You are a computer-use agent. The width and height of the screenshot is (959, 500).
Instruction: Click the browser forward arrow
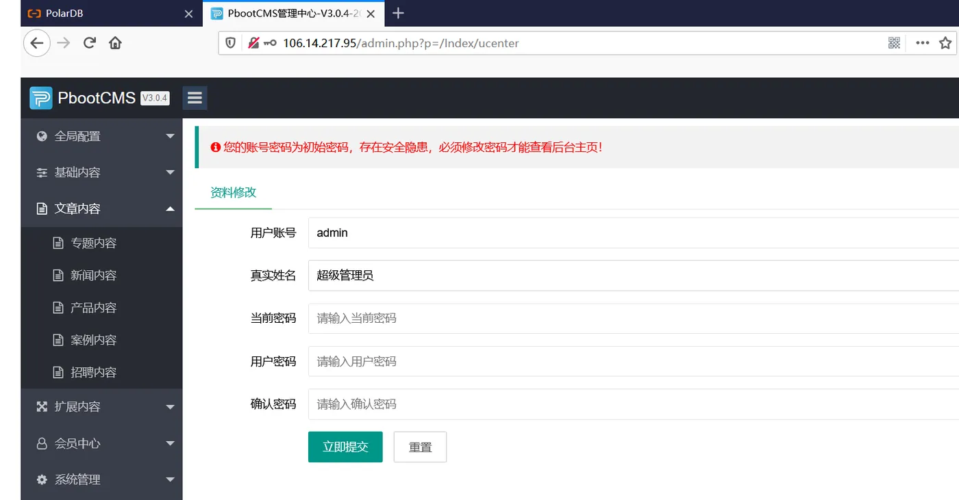pos(64,43)
